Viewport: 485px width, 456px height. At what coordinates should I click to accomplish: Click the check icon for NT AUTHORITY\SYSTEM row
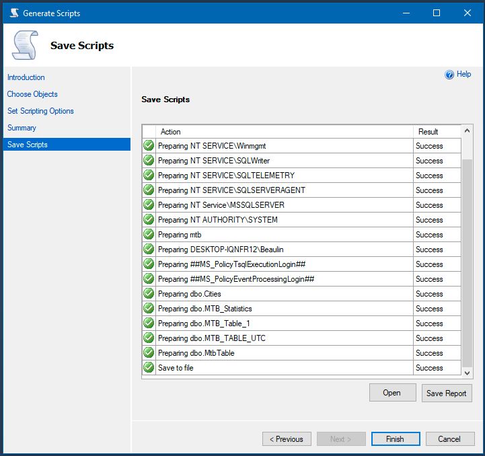149,219
